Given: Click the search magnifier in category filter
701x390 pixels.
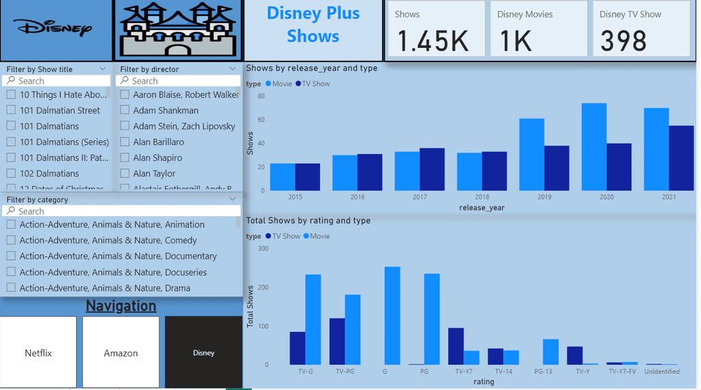Looking at the screenshot, I should (11, 211).
